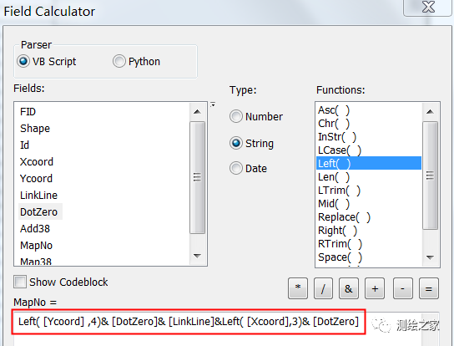Select the VB Script parser option

point(23,61)
